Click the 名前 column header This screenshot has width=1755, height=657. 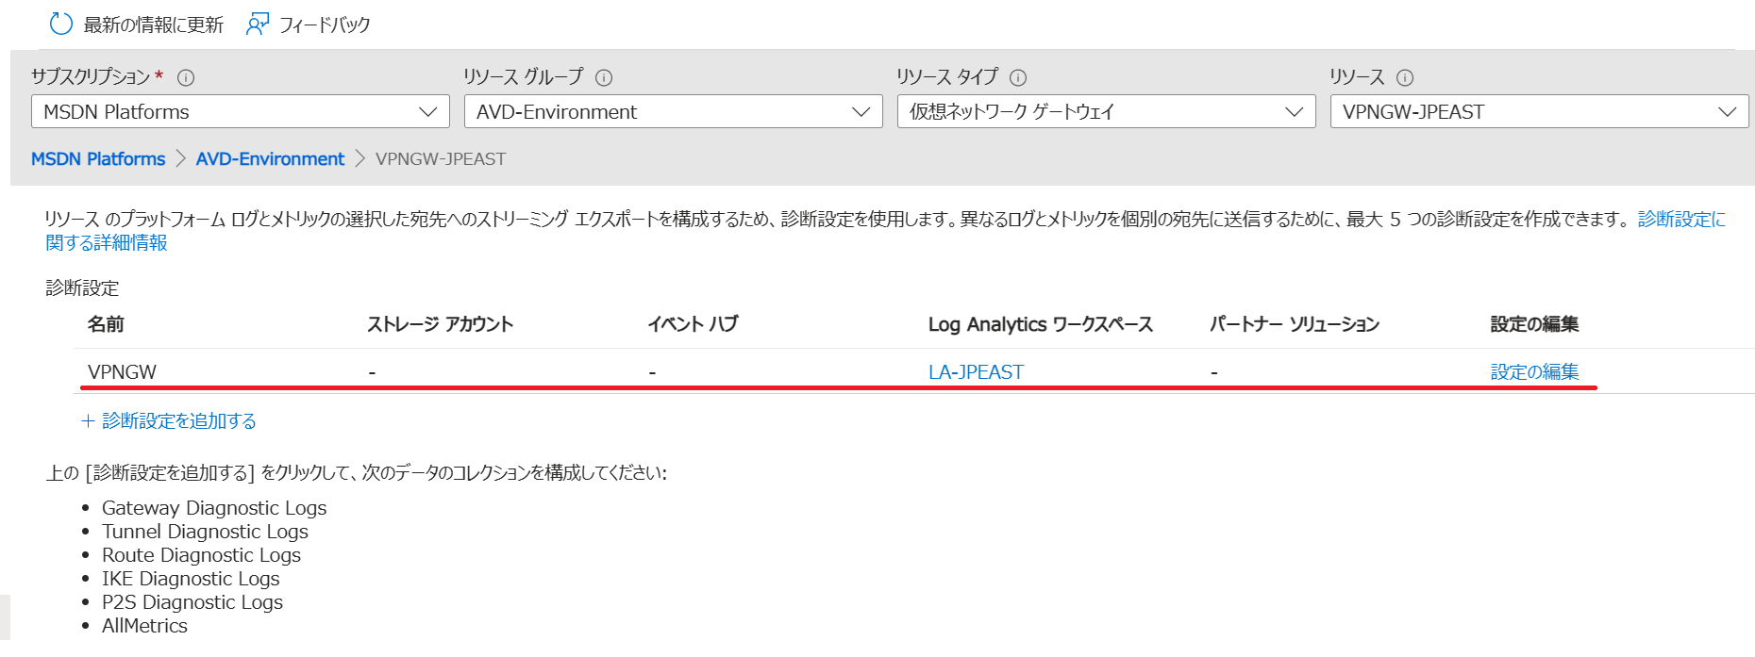click(106, 324)
